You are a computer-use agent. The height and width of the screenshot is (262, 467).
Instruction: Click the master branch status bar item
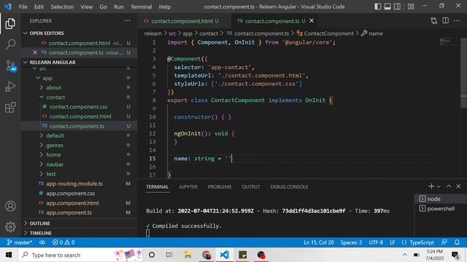(20, 242)
